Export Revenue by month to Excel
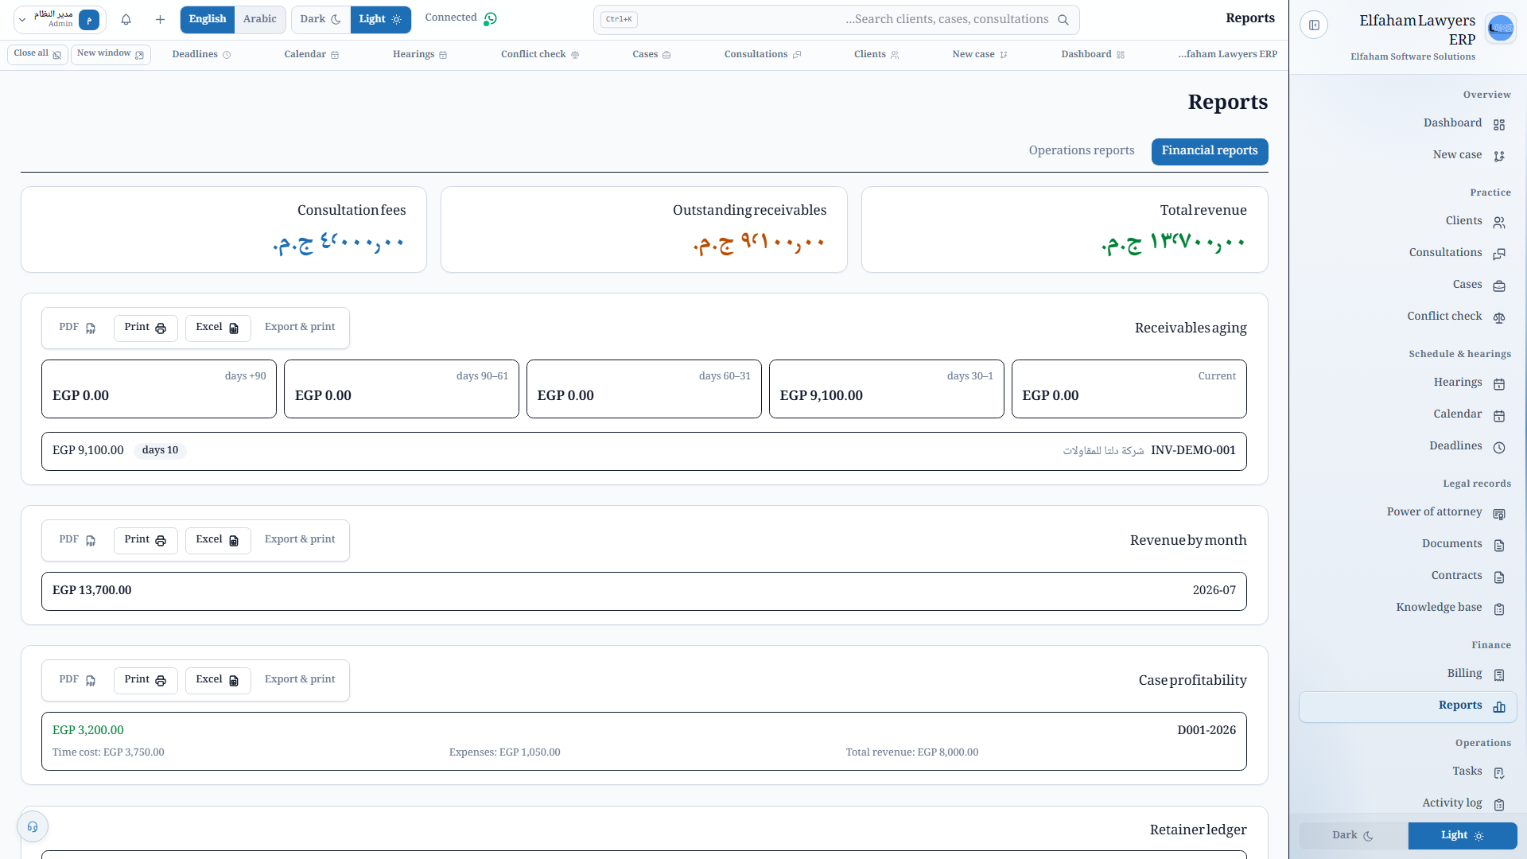 218,540
